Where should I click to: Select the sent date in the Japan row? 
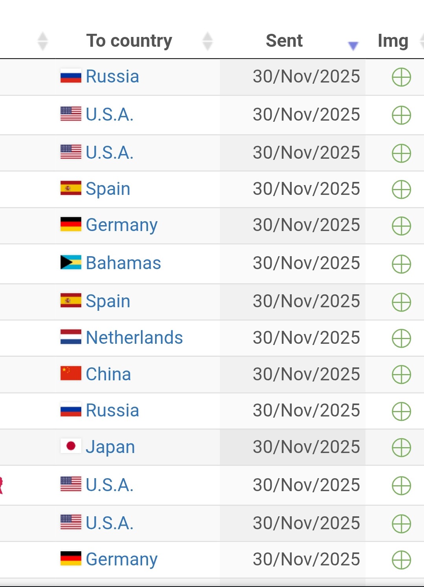pos(306,447)
